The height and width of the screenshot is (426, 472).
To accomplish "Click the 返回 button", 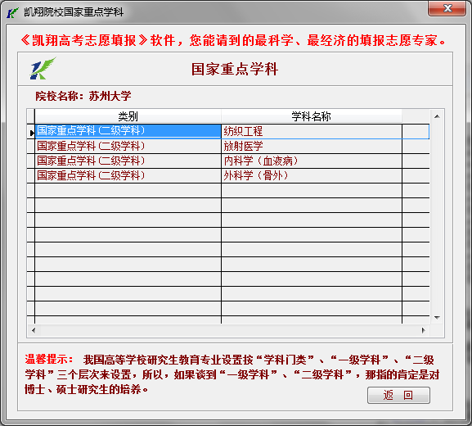I will pos(398,395).
